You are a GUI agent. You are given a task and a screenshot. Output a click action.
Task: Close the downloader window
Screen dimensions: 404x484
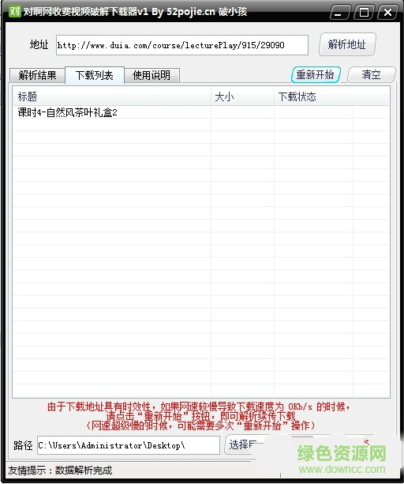[x=387, y=13]
